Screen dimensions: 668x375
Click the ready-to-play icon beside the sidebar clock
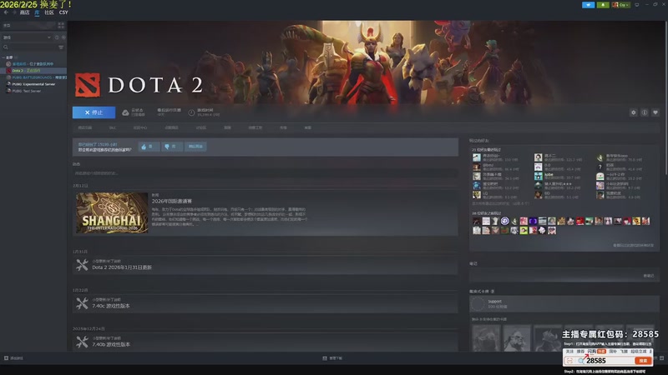point(63,37)
